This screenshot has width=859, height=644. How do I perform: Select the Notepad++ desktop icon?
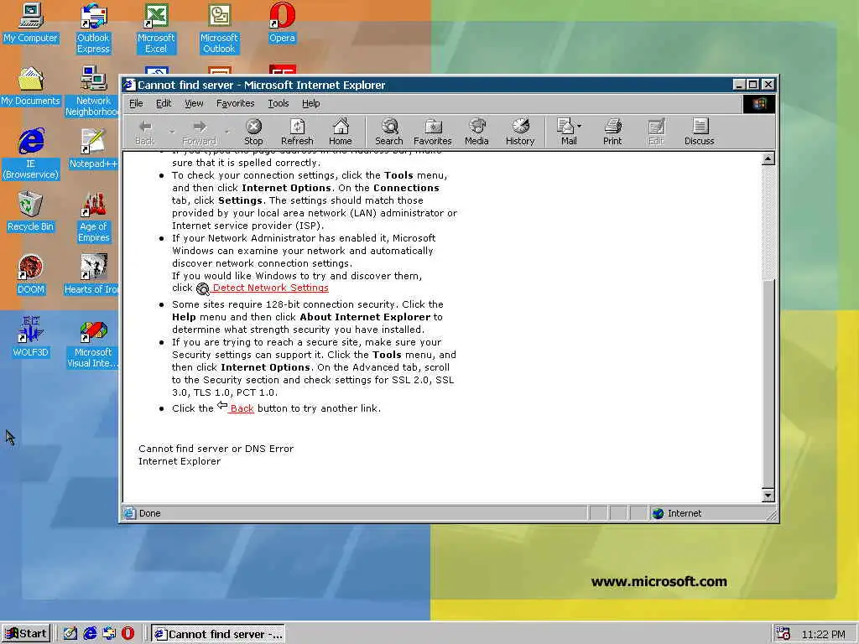(93, 149)
